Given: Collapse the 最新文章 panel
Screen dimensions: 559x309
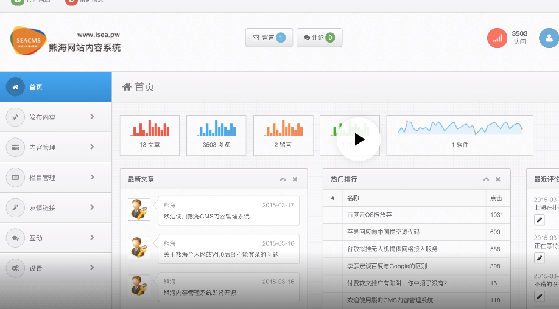Looking at the screenshot, I should coord(283,179).
